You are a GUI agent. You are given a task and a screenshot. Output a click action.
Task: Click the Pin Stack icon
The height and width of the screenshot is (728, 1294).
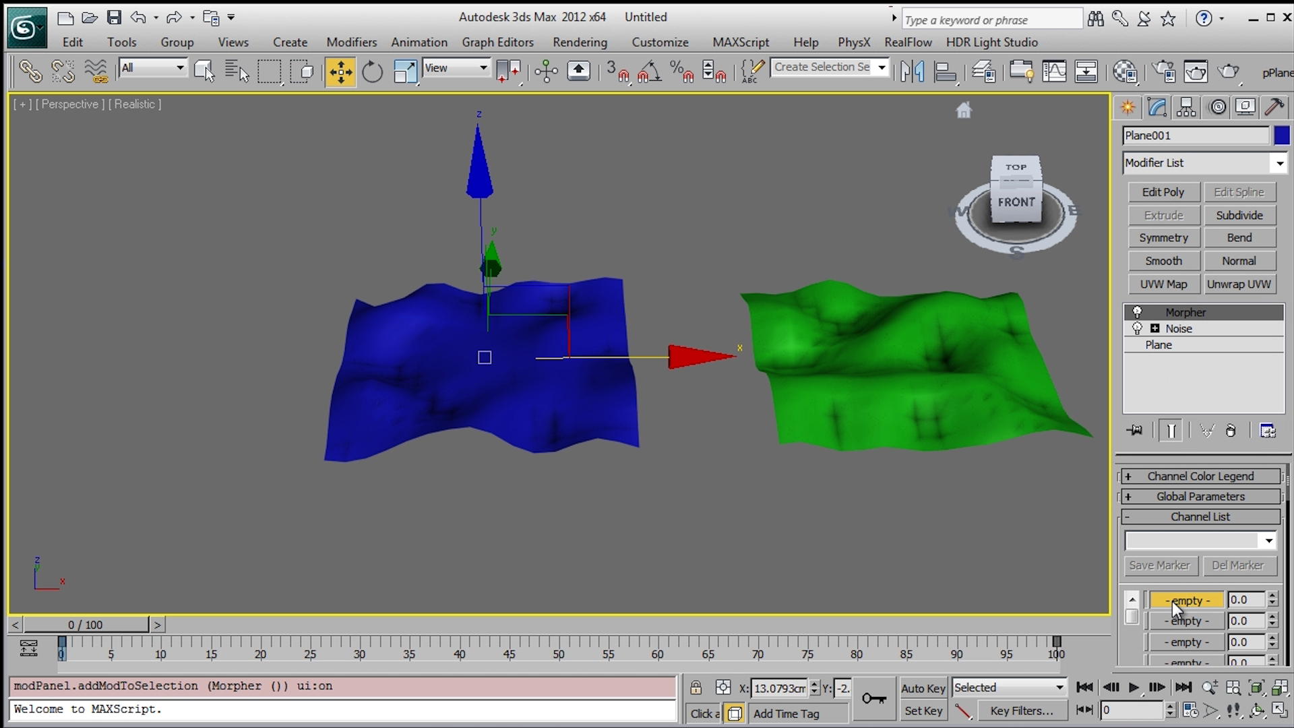tap(1135, 431)
